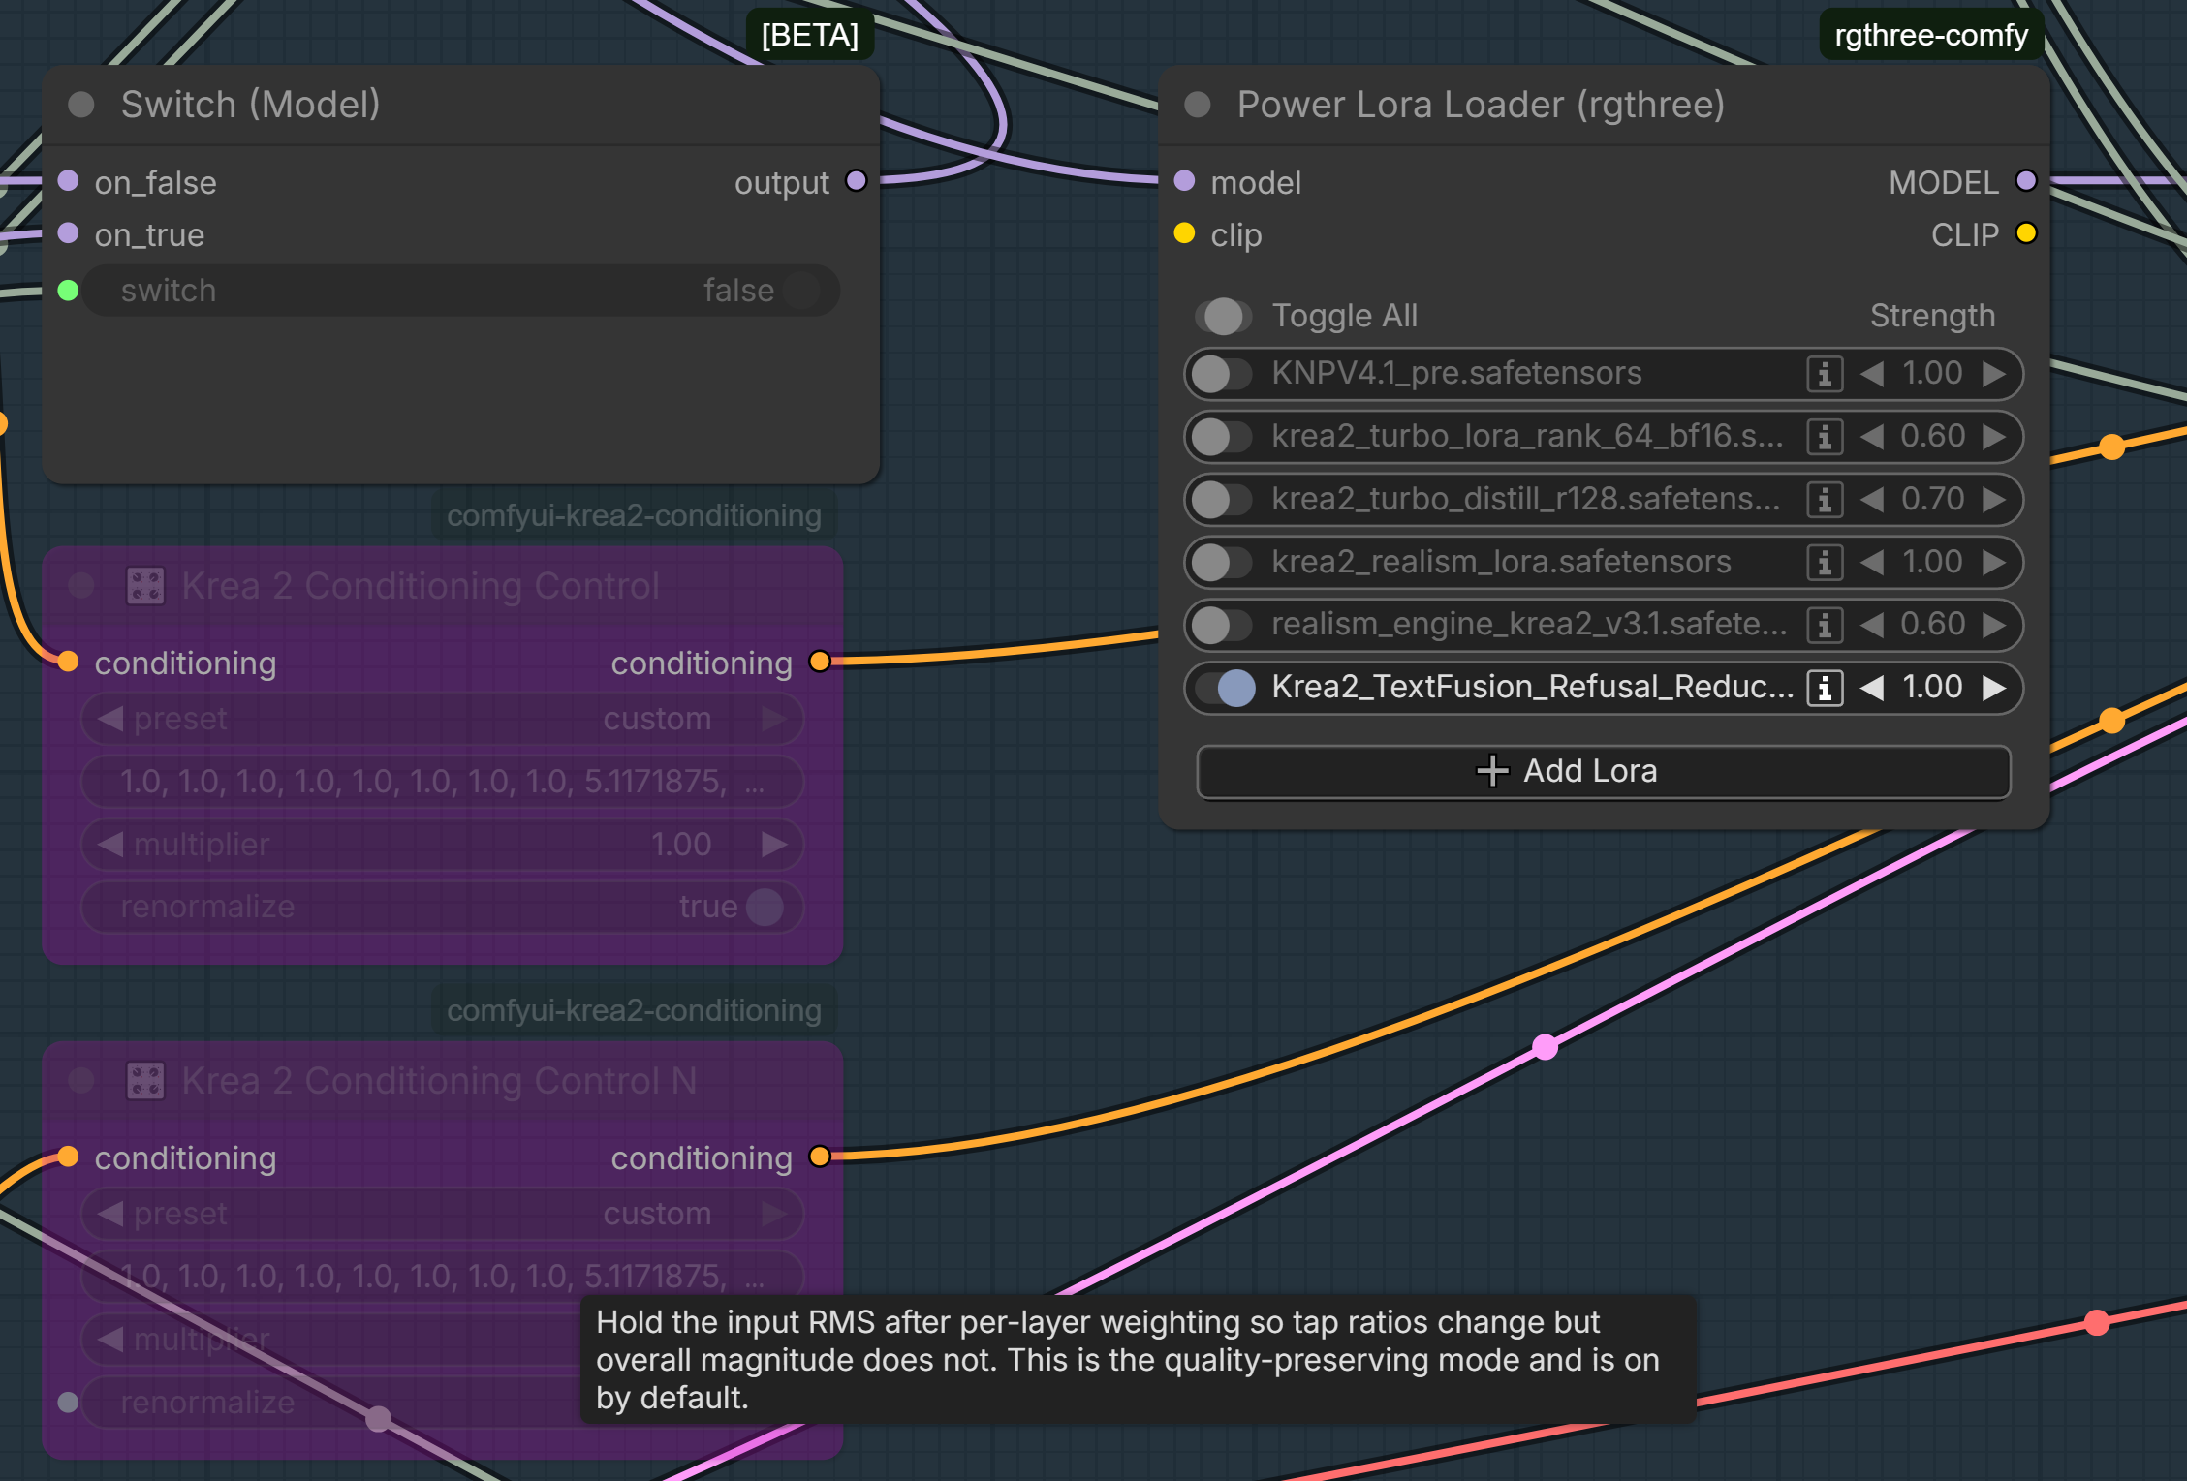Image resolution: width=2187 pixels, height=1481 pixels.
Task: Enable the krea2_turbo_lora_rank_64 lora
Action: 1223,437
